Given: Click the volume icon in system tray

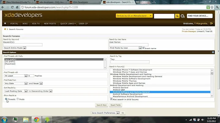Looking at the screenshot, I should tap(203, 120).
